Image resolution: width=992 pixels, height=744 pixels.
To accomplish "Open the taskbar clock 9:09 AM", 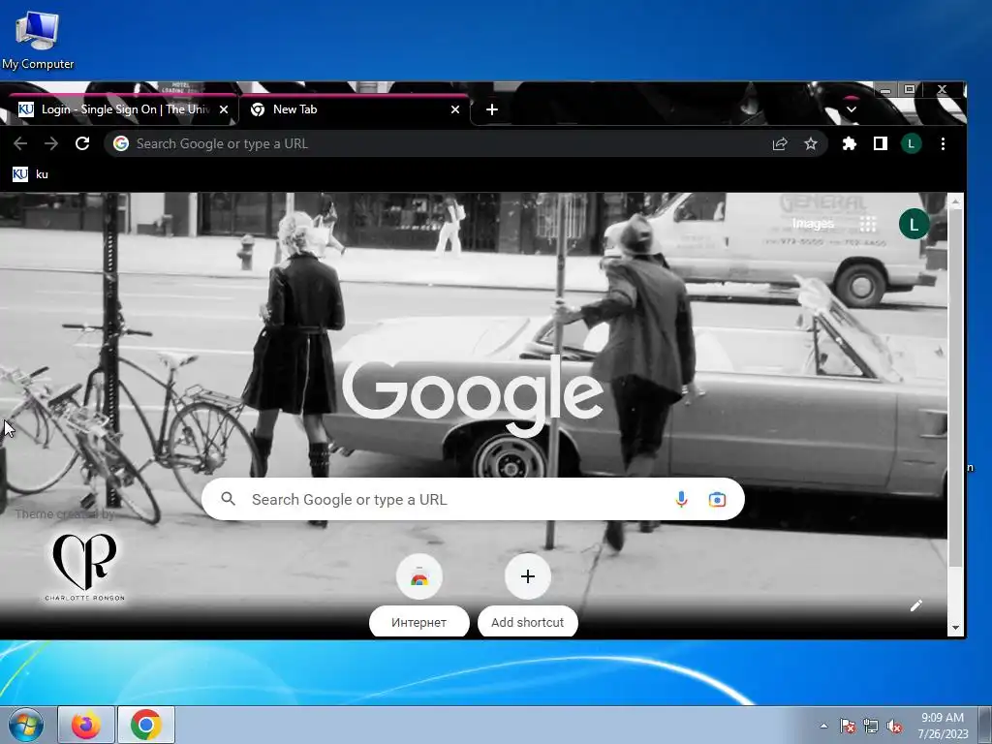I will tap(943, 726).
